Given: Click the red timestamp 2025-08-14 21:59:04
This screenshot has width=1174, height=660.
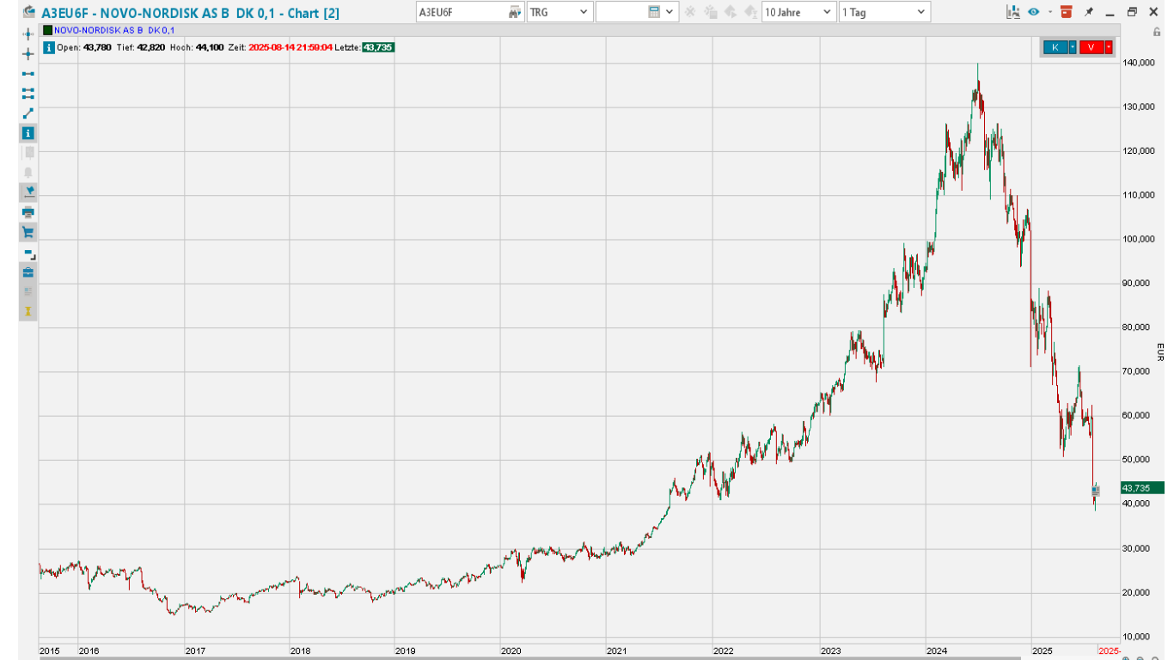Looking at the screenshot, I should point(290,47).
